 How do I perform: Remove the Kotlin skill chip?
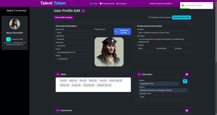point(96,81)
